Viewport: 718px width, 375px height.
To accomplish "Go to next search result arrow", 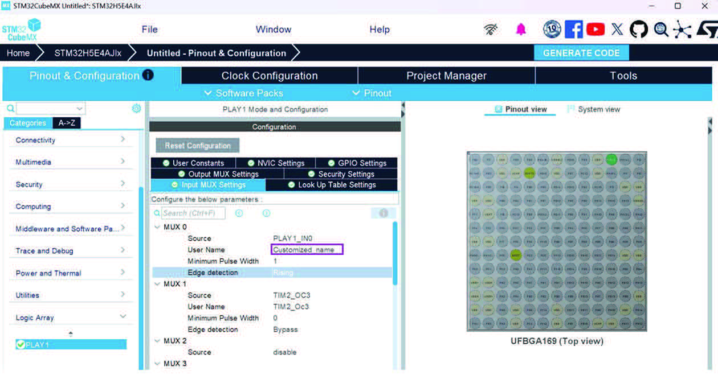I will pyautogui.click(x=266, y=213).
